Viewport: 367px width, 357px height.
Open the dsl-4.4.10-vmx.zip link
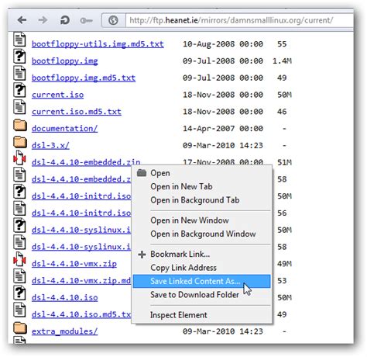point(74,264)
